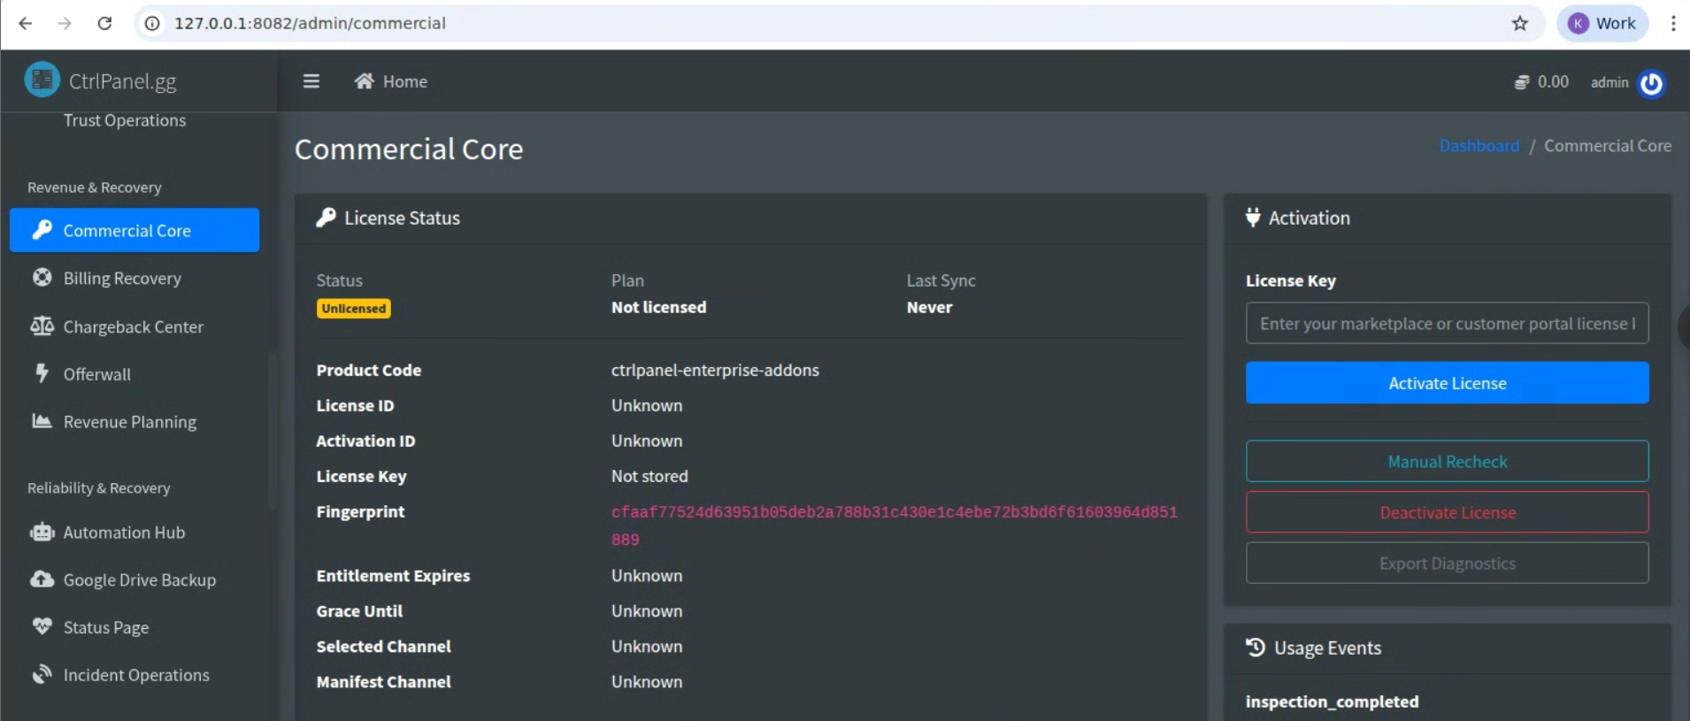The height and width of the screenshot is (721, 1690).
Task: Go to Chargeback Center
Action: click(x=134, y=326)
